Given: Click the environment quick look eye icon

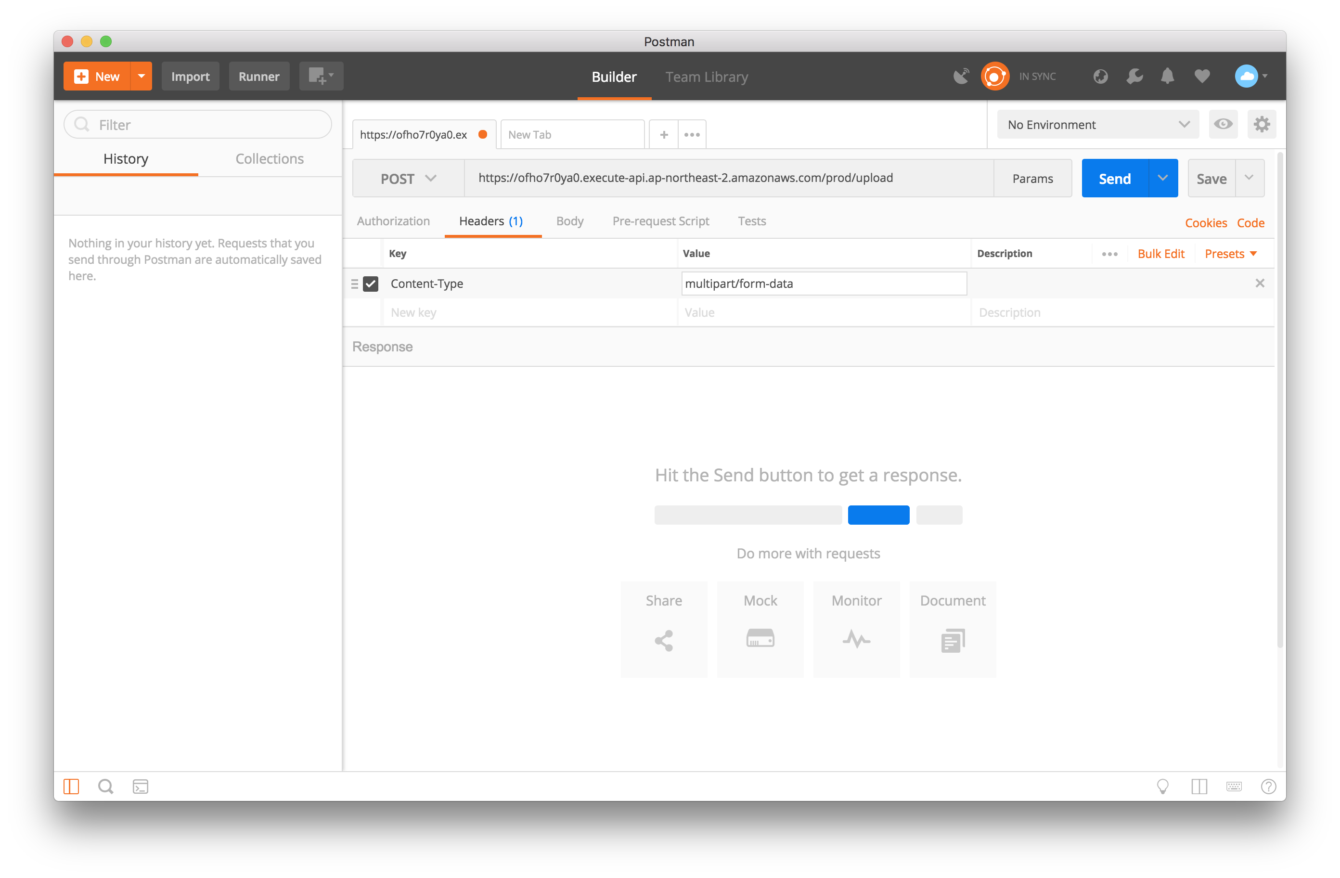Looking at the screenshot, I should [1223, 125].
